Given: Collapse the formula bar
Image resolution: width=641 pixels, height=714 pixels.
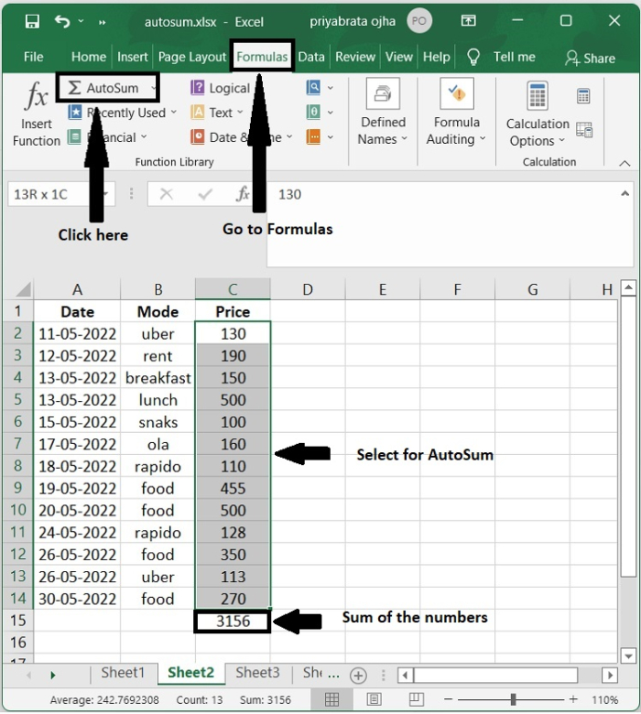Looking at the screenshot, I should point(625,193).
